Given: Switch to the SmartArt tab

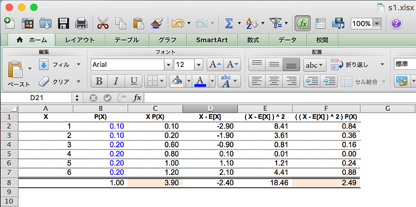Looking at the screenshot, I should click(212, 40).
